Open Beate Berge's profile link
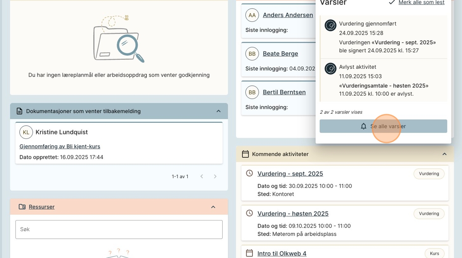Screen dimensions: 462x258 280,54
